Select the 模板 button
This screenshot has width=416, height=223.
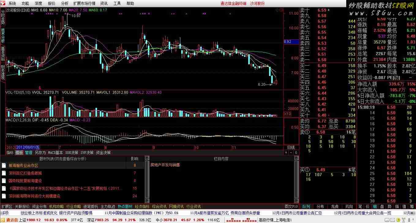pyautogui.click(x=19, y=152)
